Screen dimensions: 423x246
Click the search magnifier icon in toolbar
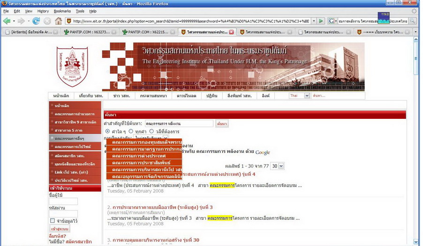[412, 21]
